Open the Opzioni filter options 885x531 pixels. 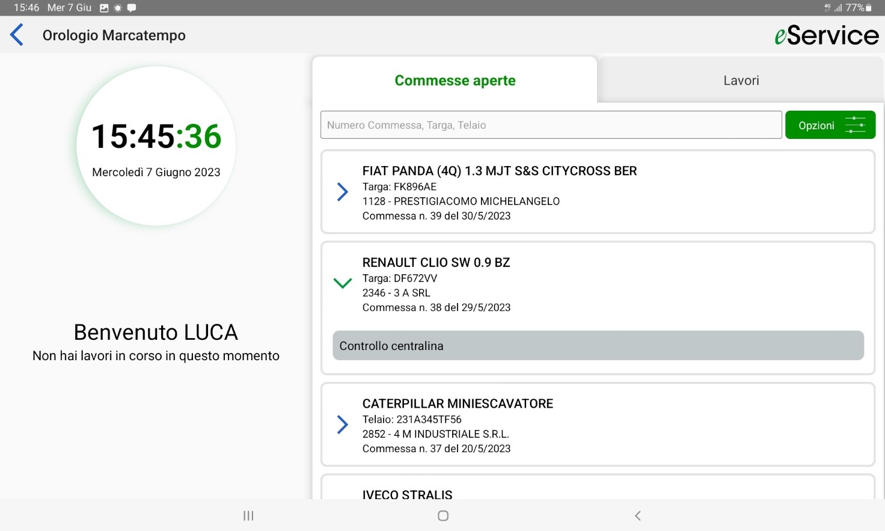pos(830,125)
